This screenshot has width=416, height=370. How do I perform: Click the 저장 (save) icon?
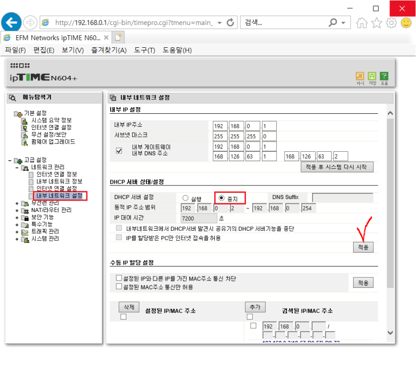tap(372, 77)
